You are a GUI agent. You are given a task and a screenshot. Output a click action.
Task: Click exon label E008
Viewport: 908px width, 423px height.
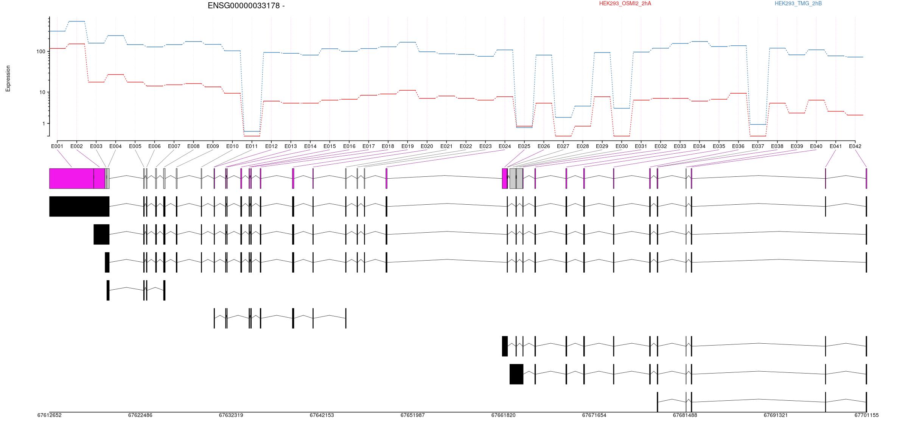pos(193,146)
